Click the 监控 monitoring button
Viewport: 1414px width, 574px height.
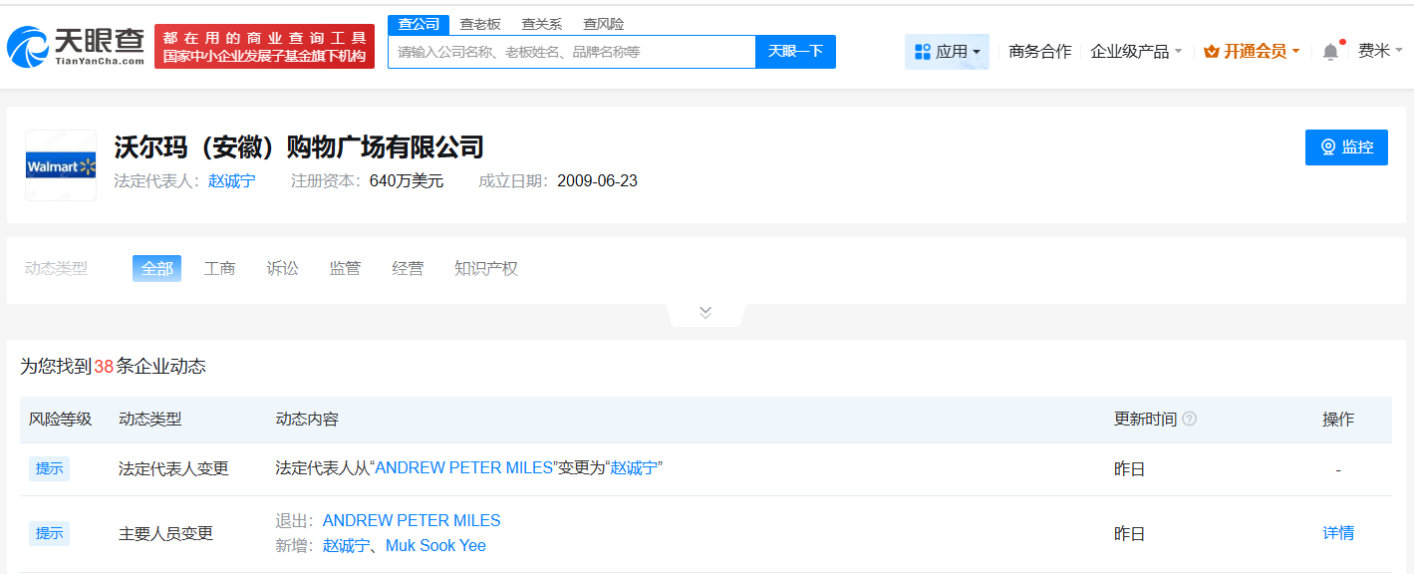(1346, 146)
